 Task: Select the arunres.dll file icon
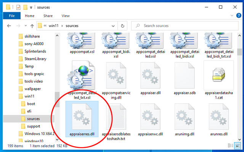(x=219, y=116)
